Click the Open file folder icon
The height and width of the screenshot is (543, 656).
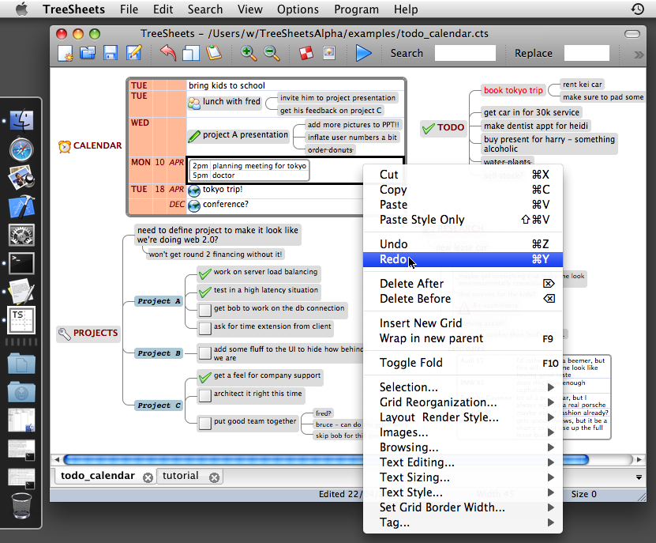[88, 54]
